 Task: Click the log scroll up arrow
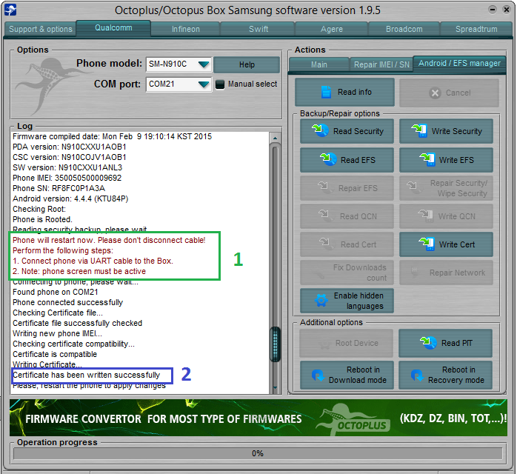pyautogui.click(x=275, y=138)
